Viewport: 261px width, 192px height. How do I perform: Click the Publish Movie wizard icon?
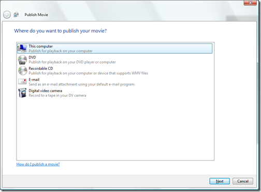(16, 14)
